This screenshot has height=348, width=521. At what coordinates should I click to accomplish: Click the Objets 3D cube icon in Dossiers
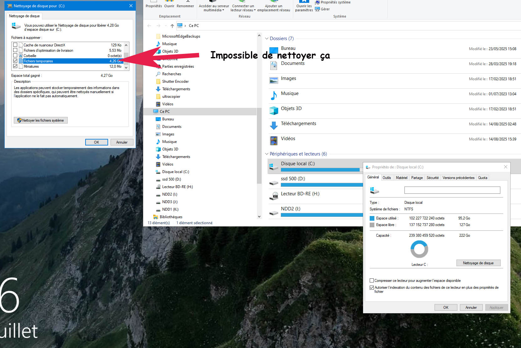click(x=274, y=111)
